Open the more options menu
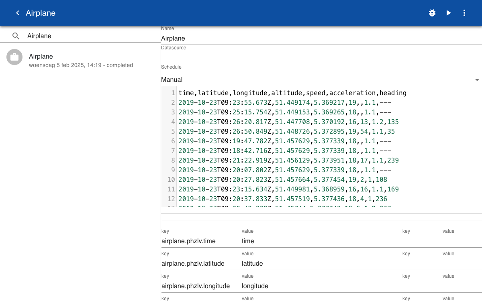 click(464, 13)
